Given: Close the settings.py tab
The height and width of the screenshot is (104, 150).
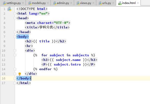Looking at the screenshot, I should pyautogui.click(x=23, y=3).
